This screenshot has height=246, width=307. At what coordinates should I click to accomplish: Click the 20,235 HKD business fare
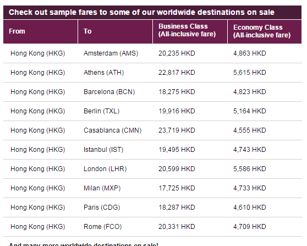click(x=177, y=53)
